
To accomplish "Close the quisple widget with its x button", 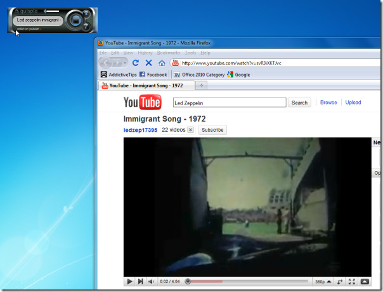I will 86,13.
